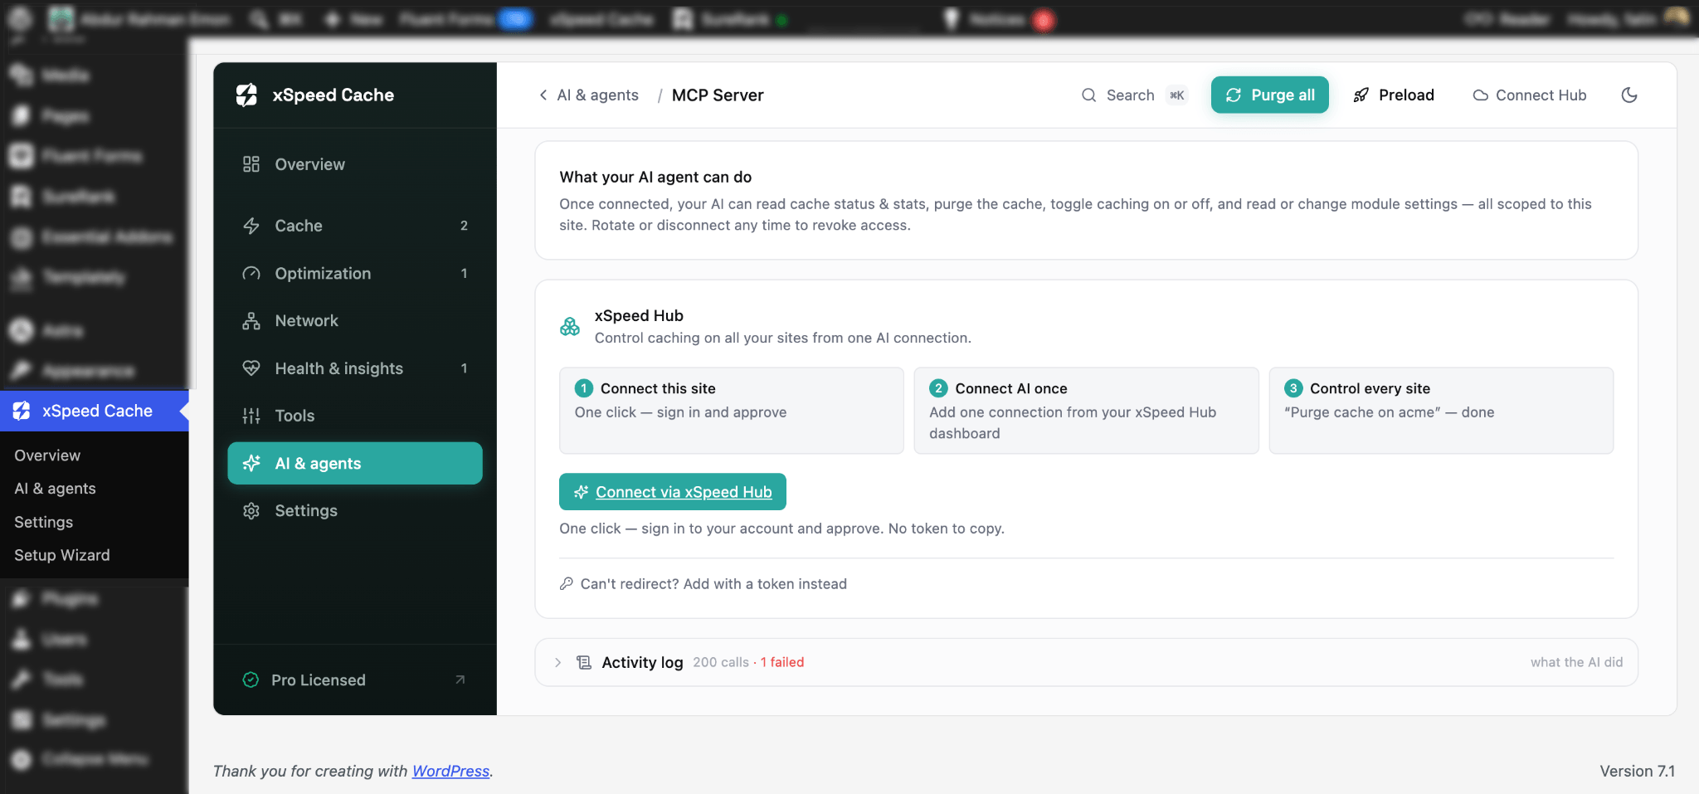Screen dimensions: 1699x794
Task: Click the Activity log list icon
Action: [584, 662]
